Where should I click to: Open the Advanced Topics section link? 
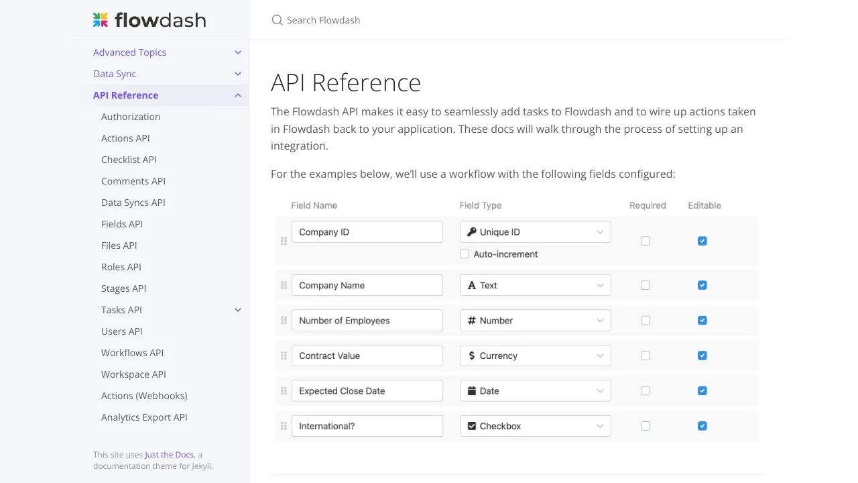(x=129, y=52)
